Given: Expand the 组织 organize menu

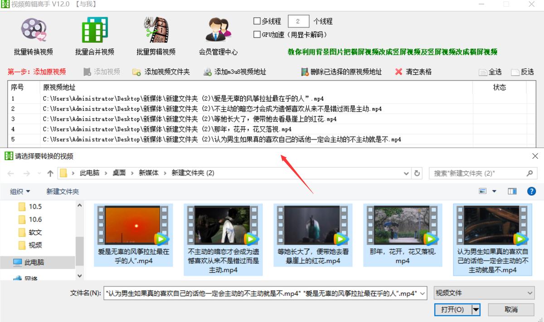Looking at the screenshot, I should click(19, 191).
